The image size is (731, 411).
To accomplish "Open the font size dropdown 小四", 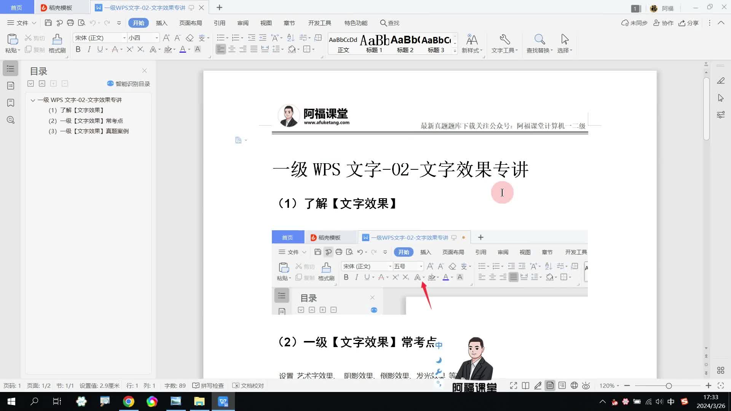I will tap(156, 38).
